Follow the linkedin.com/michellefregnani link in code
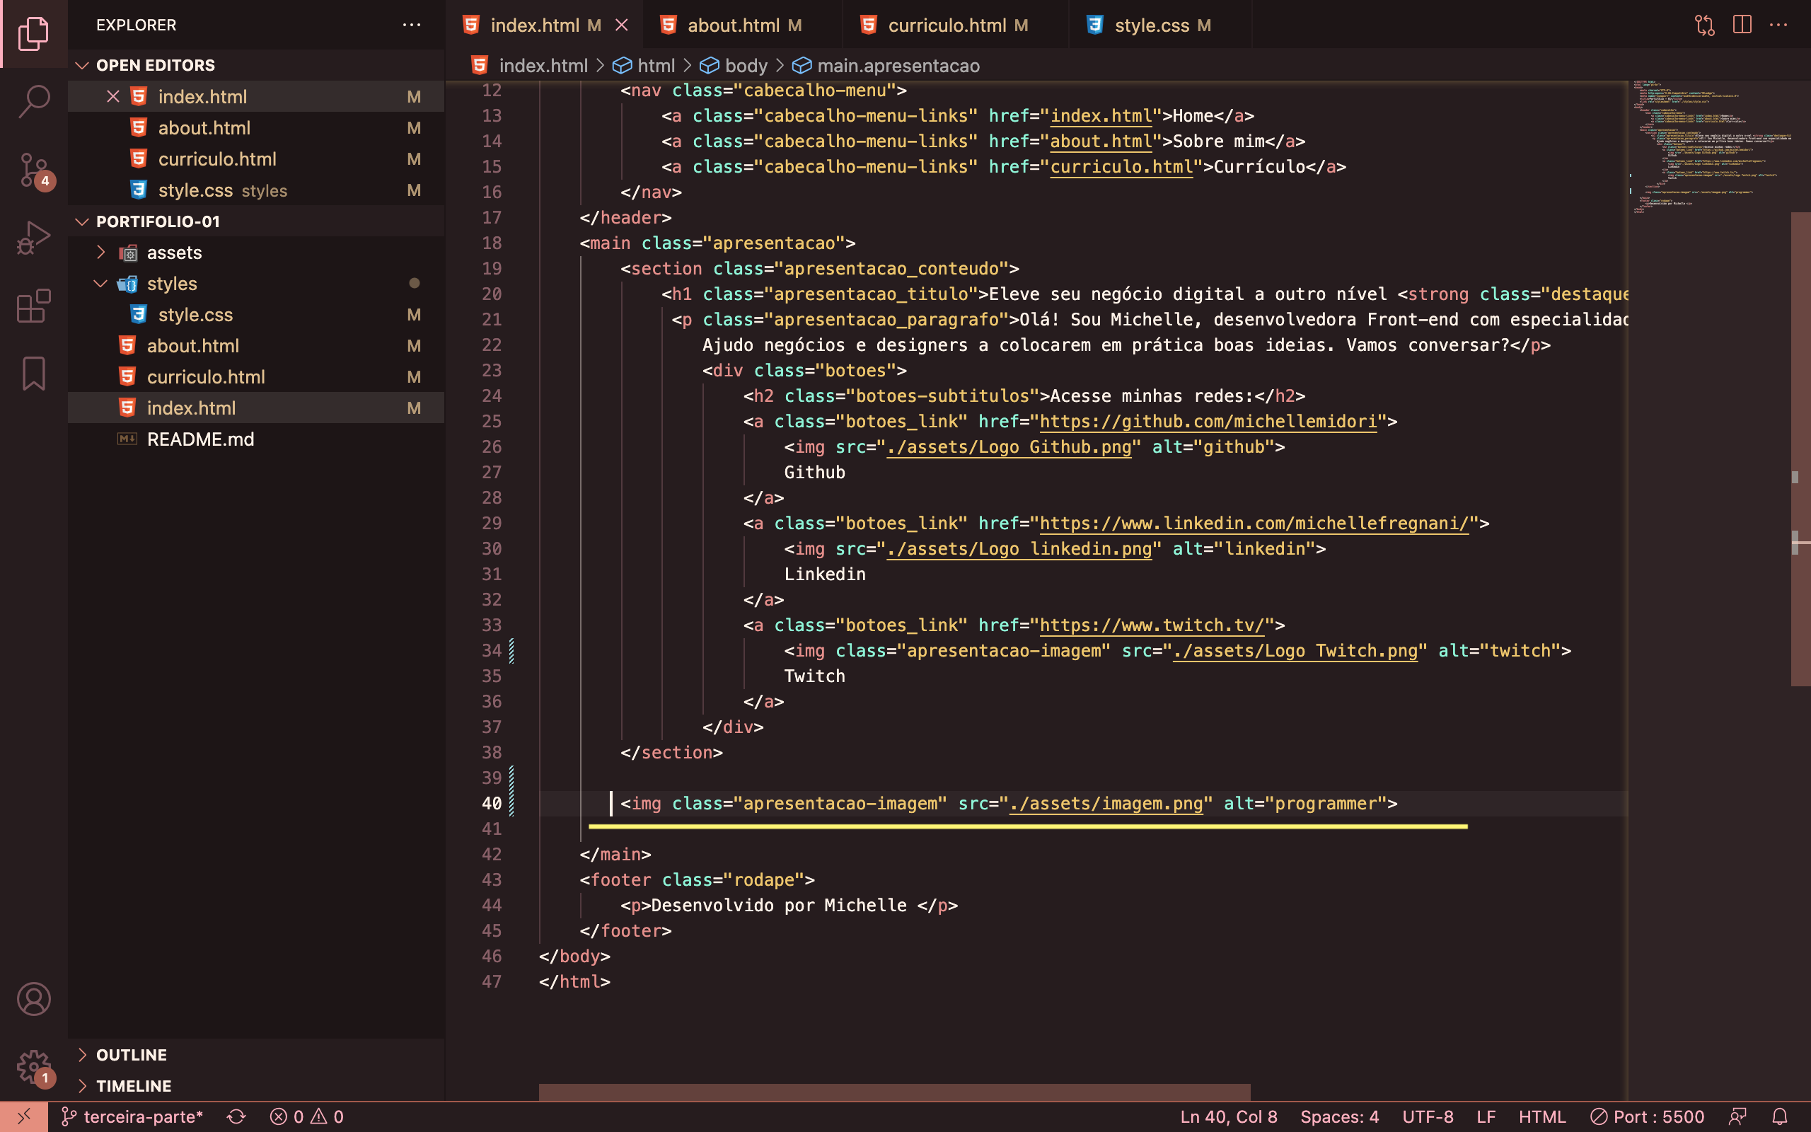The height and width of the screenshot is (1132, 1811). 1254,524
